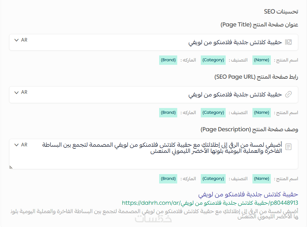Click the '(Page Title) عنوان صفحة المنتج' label

259,25
